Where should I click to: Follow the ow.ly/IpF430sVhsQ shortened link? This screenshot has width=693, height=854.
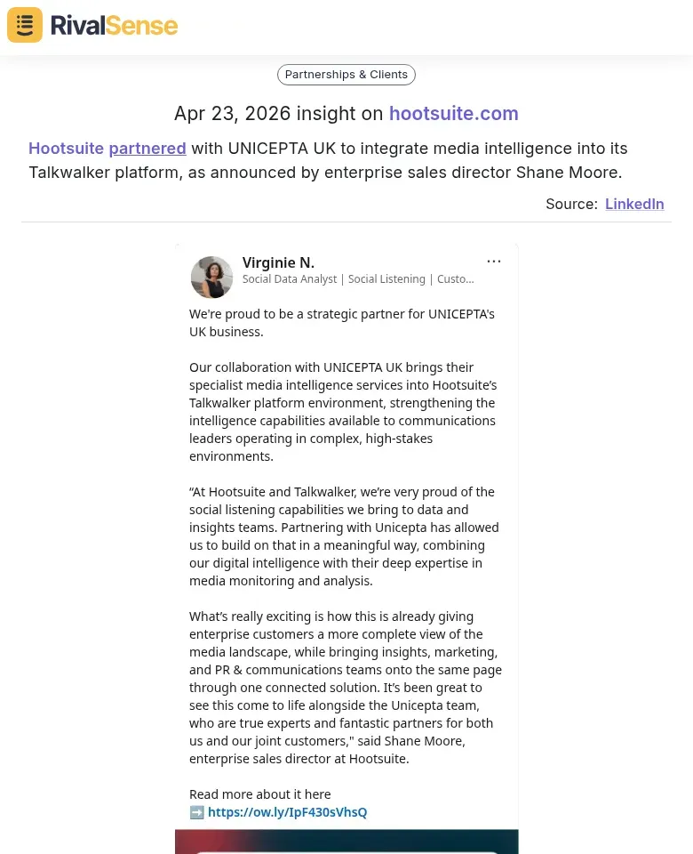(287, 812)
